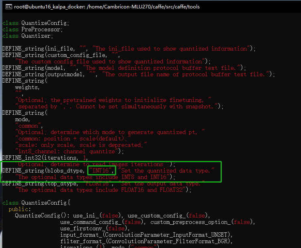
Task: Click the terminal icon in the title bar
Action: pos(6,6)
